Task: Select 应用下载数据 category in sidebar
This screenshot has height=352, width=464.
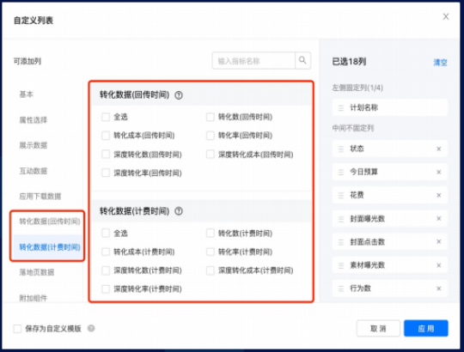Action: coord(40,197)
